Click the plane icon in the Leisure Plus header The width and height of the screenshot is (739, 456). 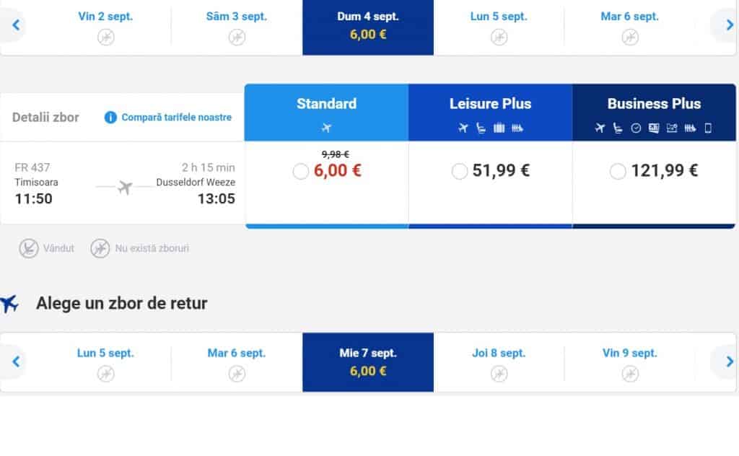point(463,126)
